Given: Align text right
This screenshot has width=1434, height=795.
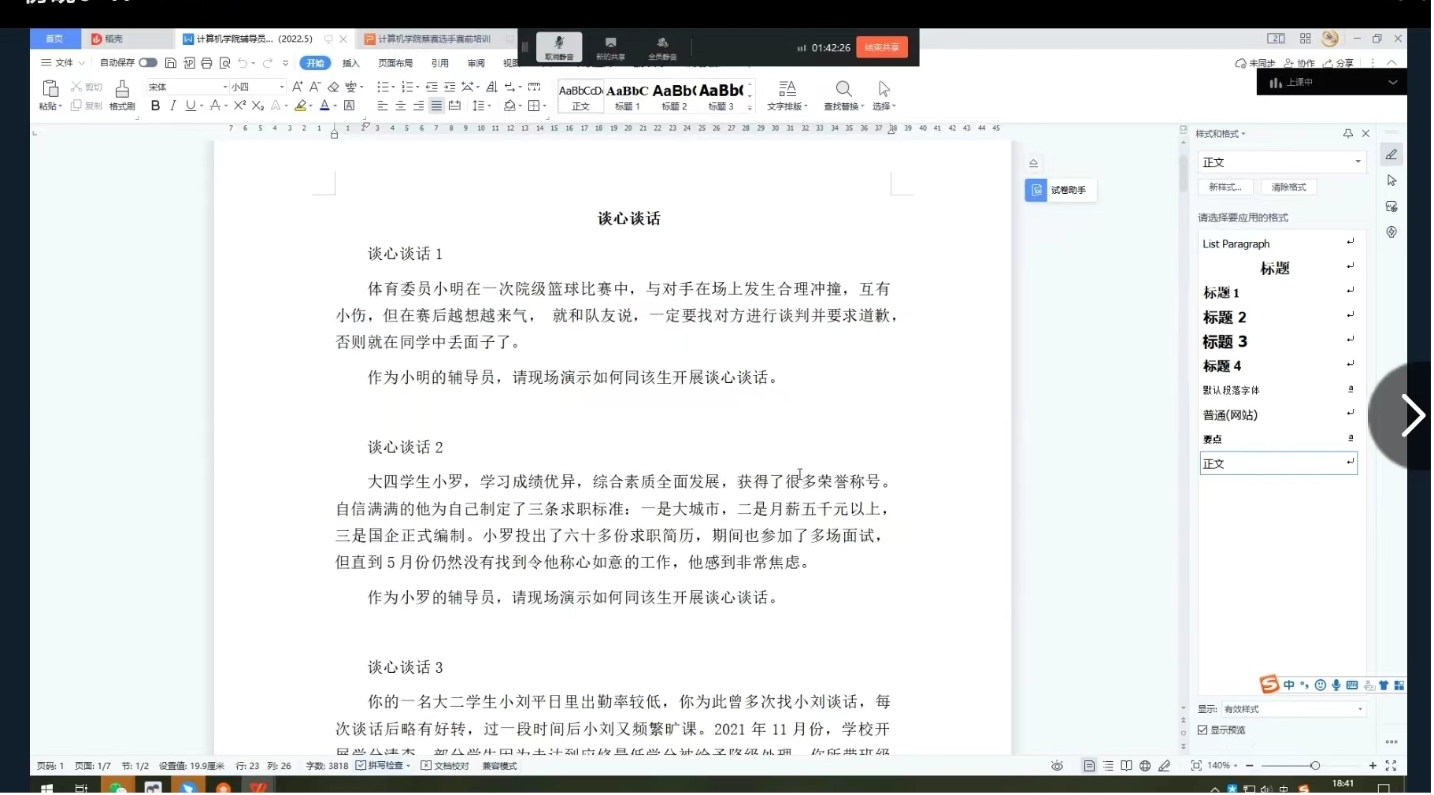Looking at the screenshot, I should click(x=418, y=106).
